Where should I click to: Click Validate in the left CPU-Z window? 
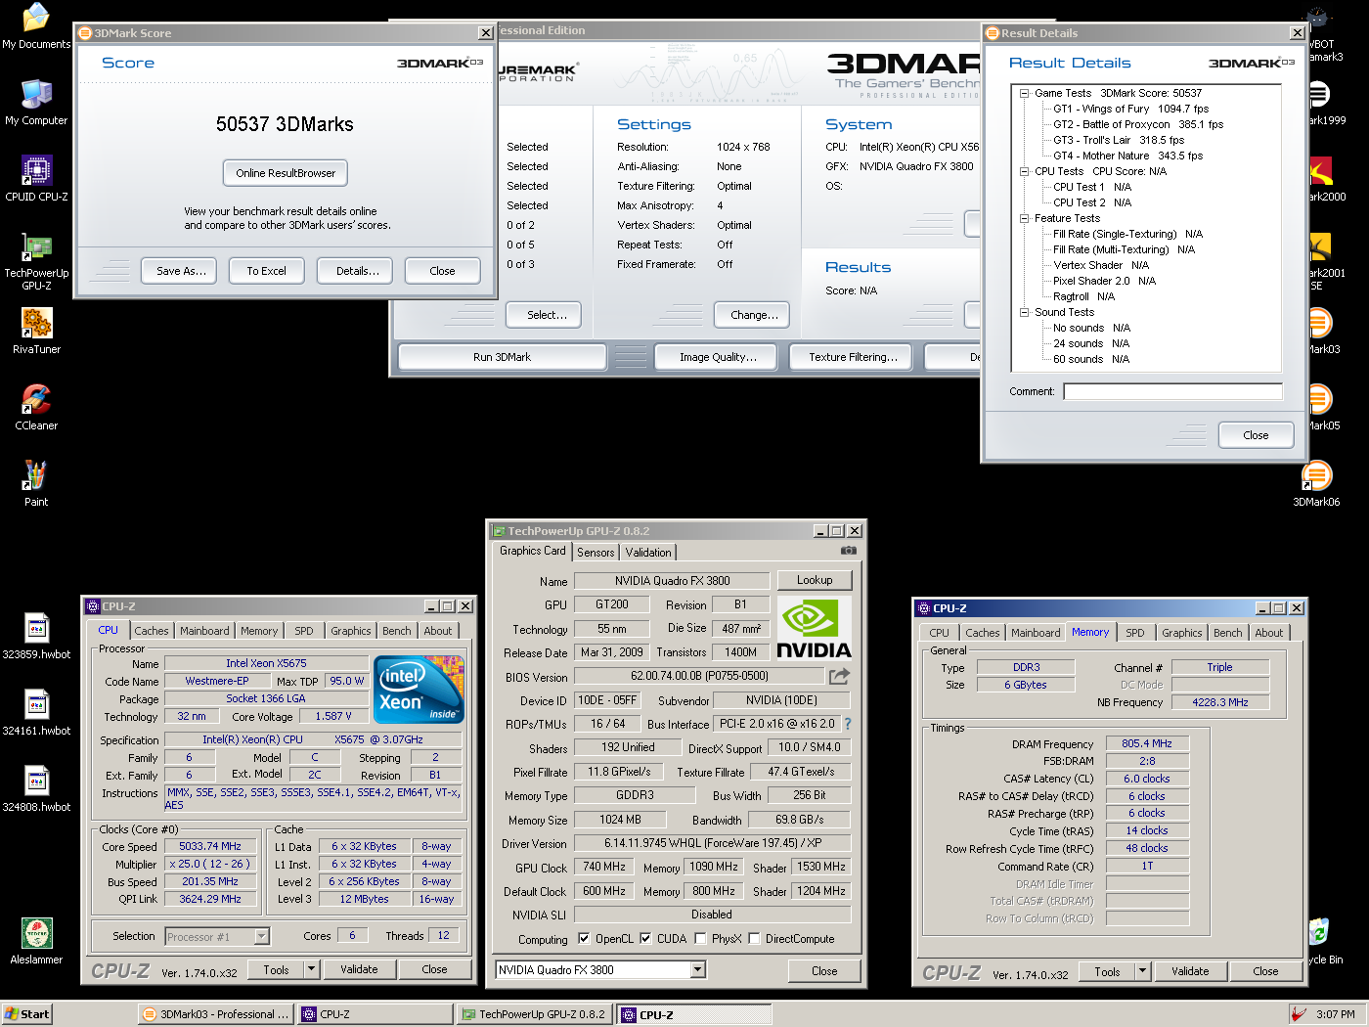[359, 969]
